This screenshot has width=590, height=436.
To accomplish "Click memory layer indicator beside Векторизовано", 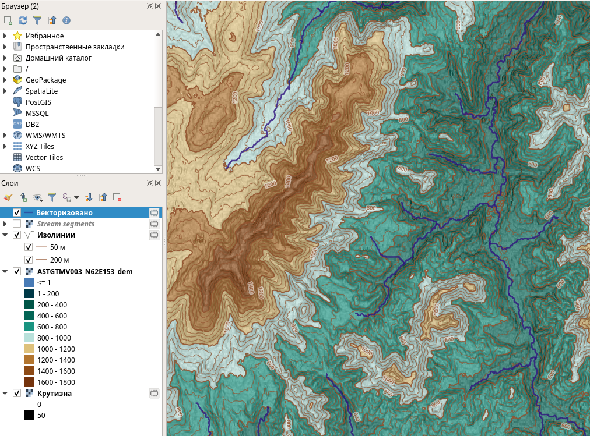I will [154, 213].
